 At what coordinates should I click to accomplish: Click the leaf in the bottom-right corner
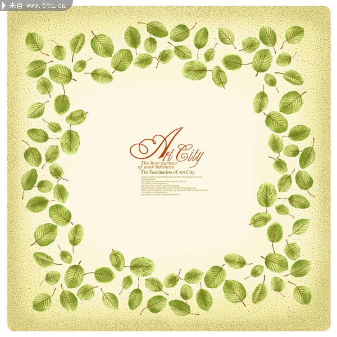point(302,294)
